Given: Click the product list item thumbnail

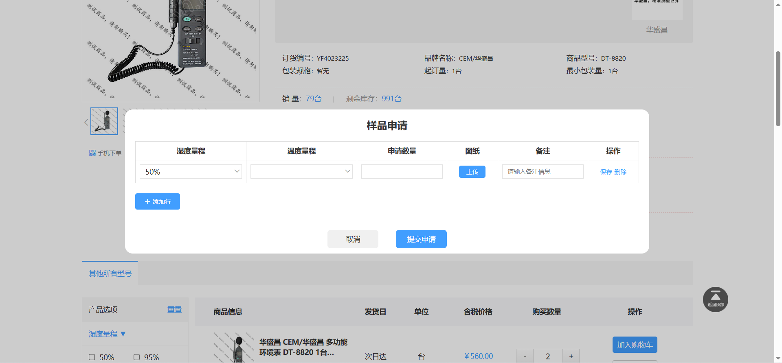Looking at the screenshot, I should 235,347.
